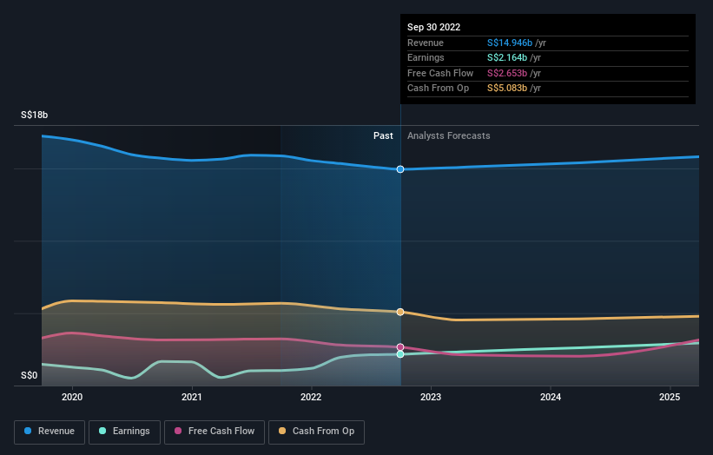Click the S$5.083b cash from op value
Image resolution: width=713 pixels, height=455 pixels.
pos(507,89)
